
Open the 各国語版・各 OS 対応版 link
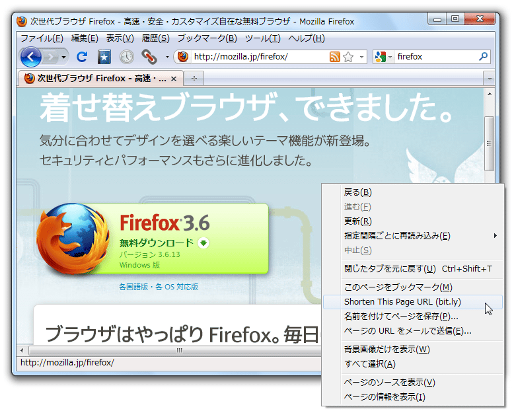pyautogui.click(x=159, y=287)
